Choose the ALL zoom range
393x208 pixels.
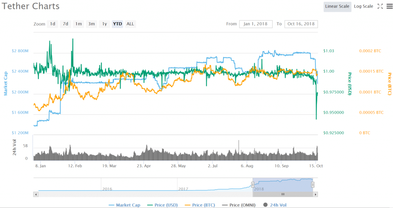(130, 24)
